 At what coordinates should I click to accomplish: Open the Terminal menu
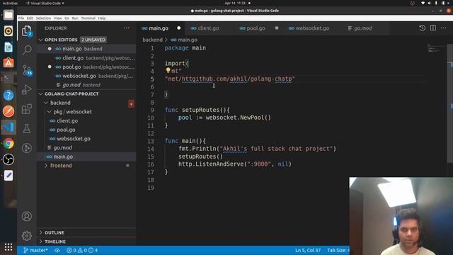pyautogui.click(x=88, y=18)
